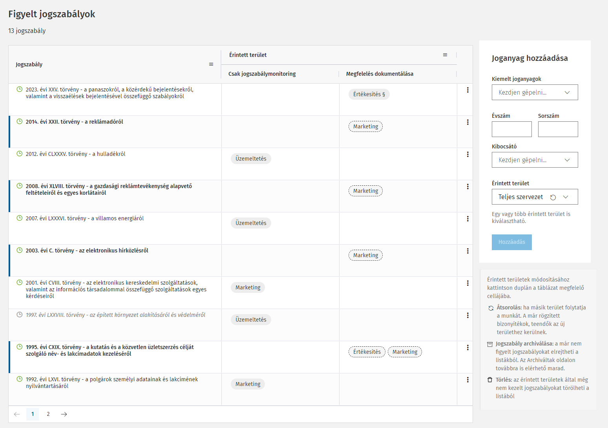Open three-dot menu for 1992. évi LXVI. törvény
Viewport: 608px width, 428px height.
[467, 380]
